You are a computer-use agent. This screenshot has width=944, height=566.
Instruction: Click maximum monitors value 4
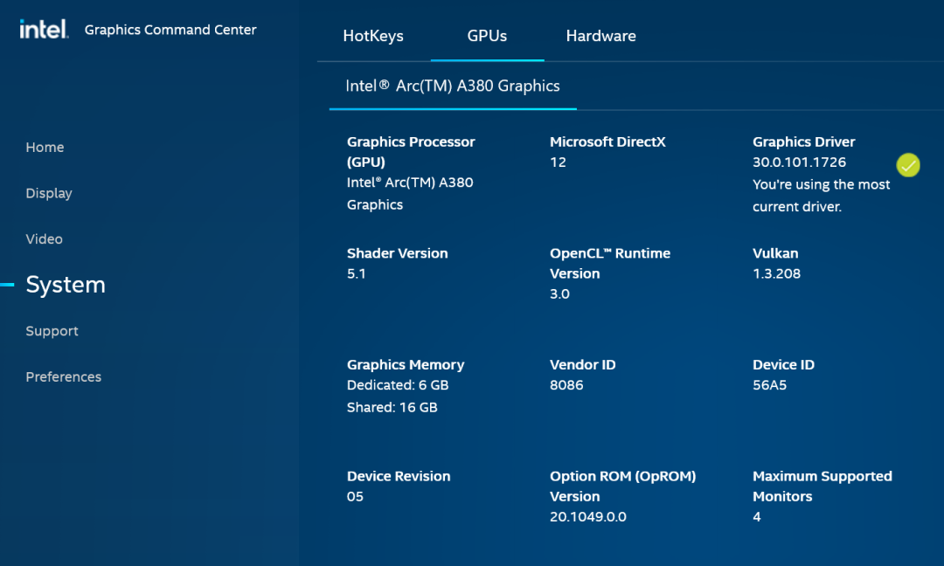click(x=757, y=517)
